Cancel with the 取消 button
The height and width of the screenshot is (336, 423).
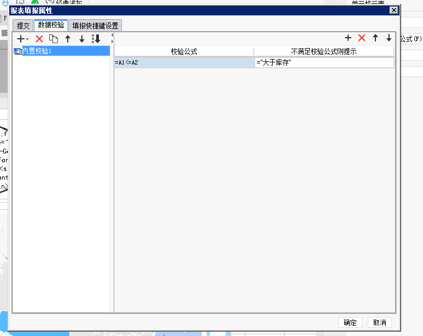pos(380,322)
